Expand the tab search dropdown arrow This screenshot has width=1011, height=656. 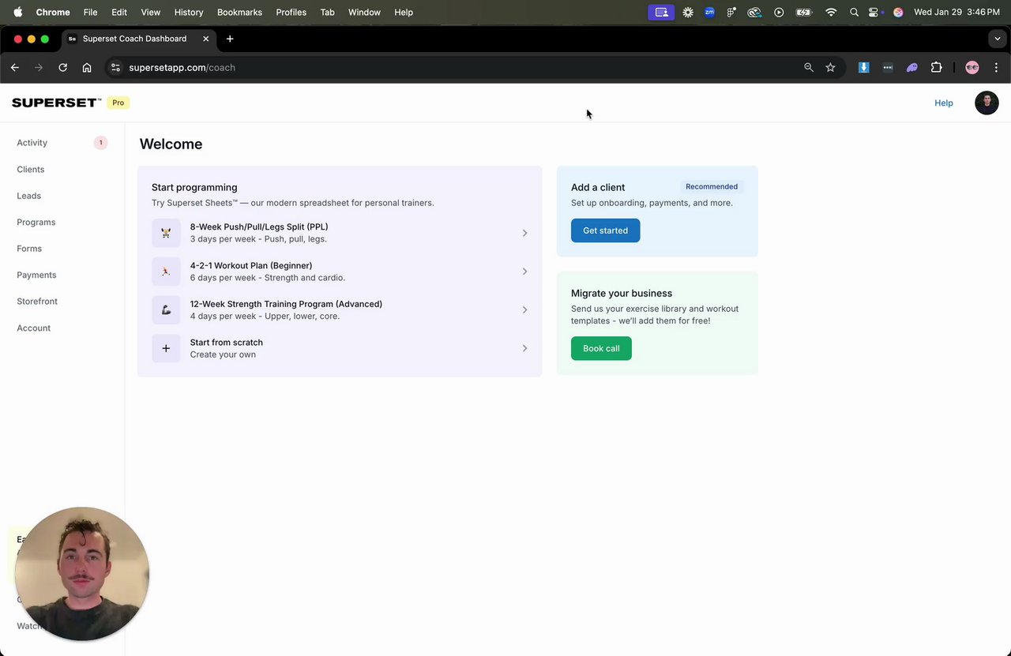coord(997,39)
